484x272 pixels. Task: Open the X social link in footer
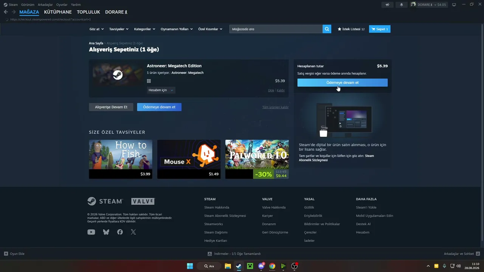(133, 232)
